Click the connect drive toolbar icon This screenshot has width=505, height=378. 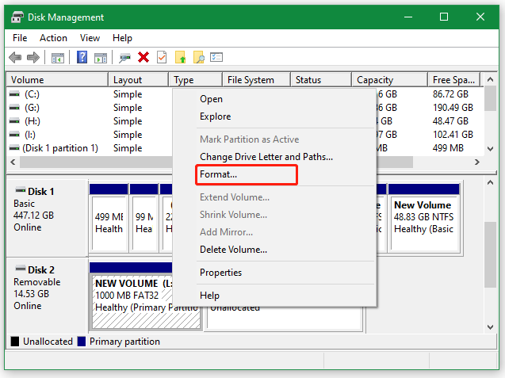point(124,58)
